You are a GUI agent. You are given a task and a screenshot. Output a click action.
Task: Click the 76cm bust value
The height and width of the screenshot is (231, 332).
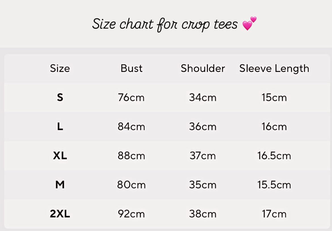131,98
